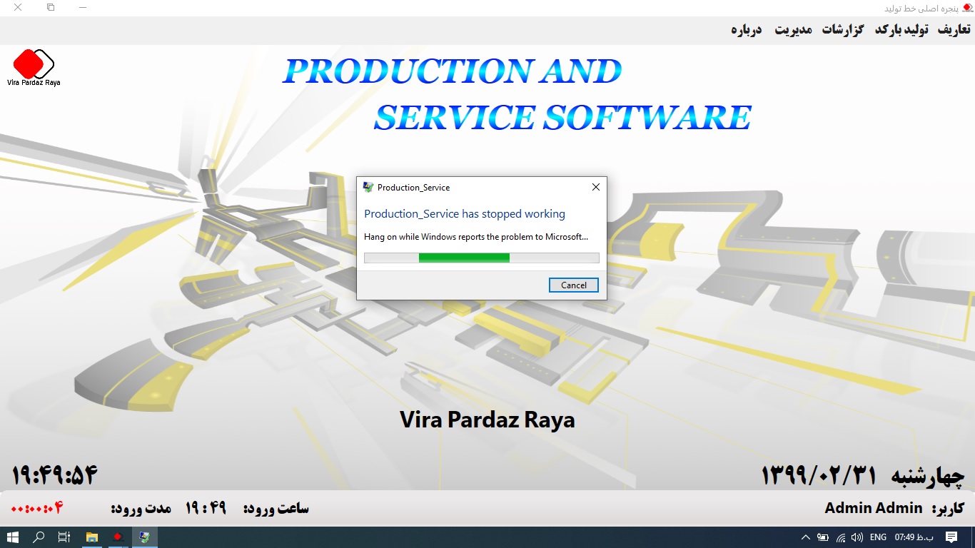Click the window title پنجره اصلی خط تولید
The height and width of the screenshot is (548, 975).
point(921,8)
